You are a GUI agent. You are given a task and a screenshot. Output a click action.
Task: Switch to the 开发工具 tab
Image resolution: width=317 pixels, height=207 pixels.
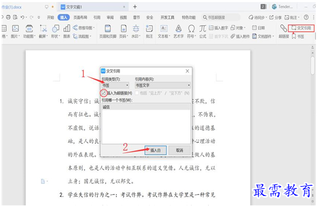click(167, 17)
